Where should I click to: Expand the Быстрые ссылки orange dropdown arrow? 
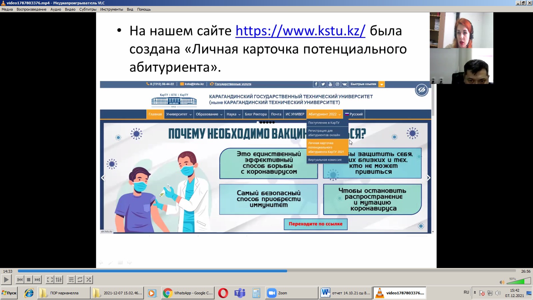(382, 84)
